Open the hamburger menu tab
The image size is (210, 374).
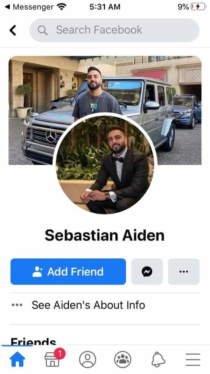coord(193,359)
